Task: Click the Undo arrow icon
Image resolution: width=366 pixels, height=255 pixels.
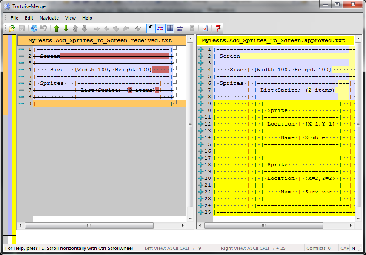Action: tap(44, 28)
